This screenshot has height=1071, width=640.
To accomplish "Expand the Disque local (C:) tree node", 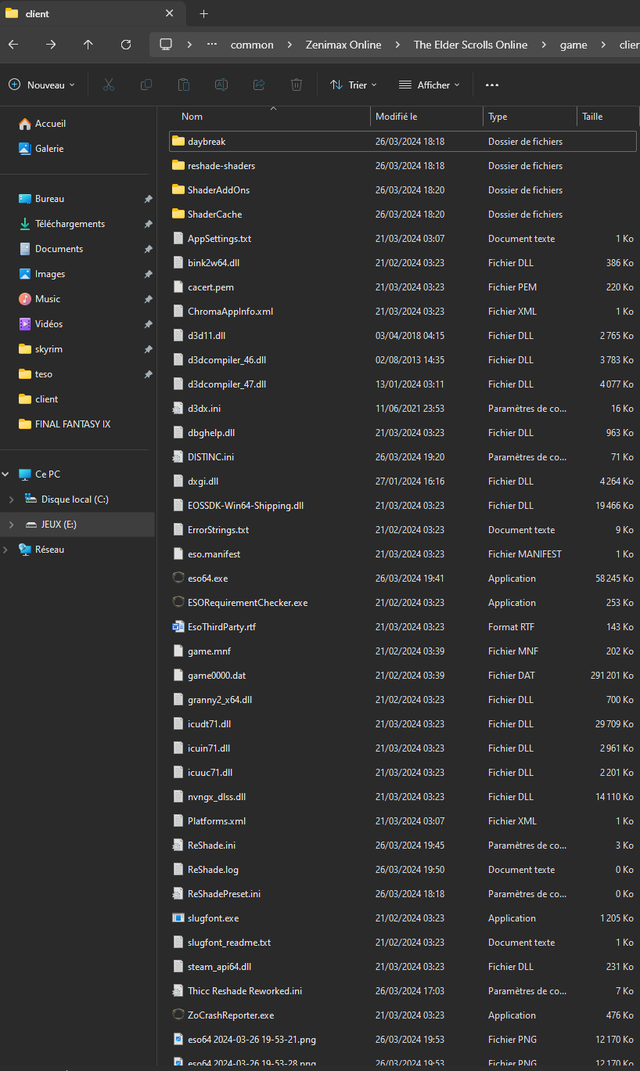I will (11, 499).
